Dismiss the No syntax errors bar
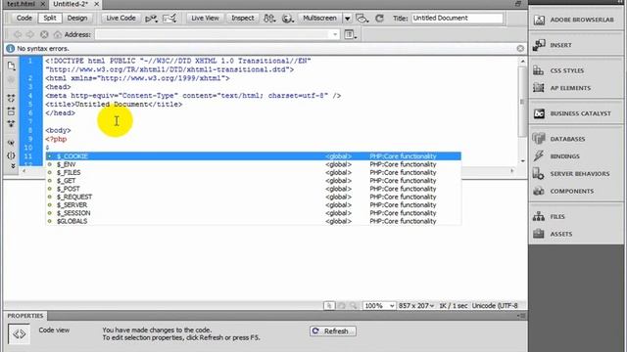This screenshot has width=627, height=352. tap(520, 48)
